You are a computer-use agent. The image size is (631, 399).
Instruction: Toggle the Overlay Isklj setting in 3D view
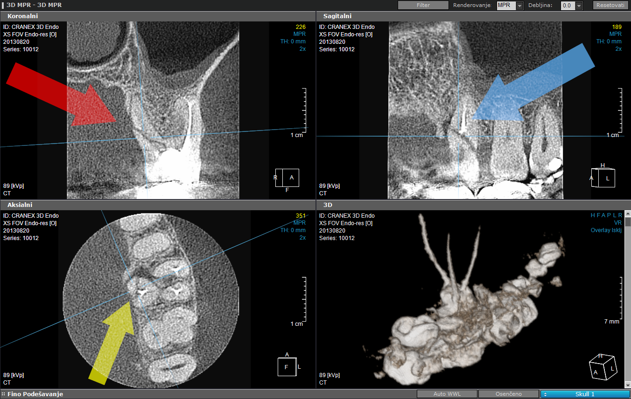606,230
